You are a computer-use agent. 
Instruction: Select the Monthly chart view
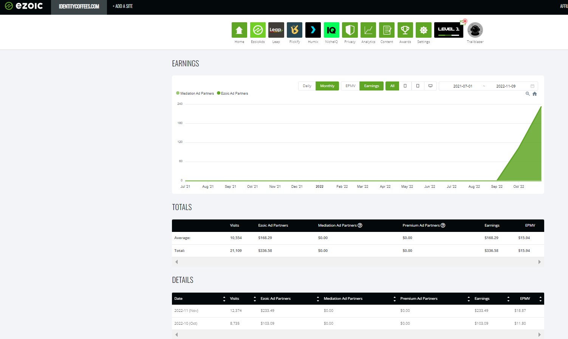(327, 86)
